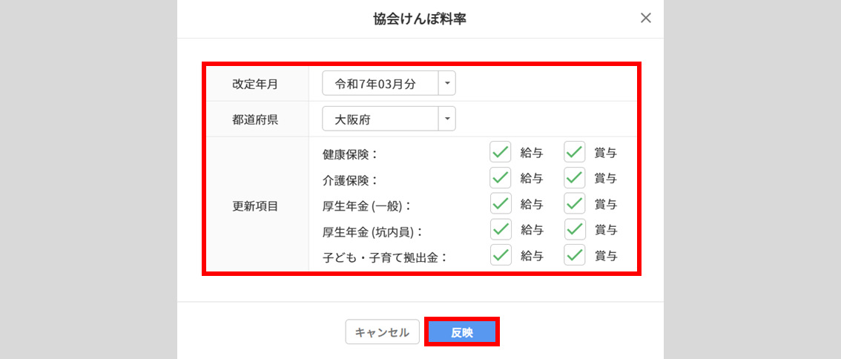Uncheck 厚生年金 (坑内員) 賞与 checkbox
Image resolution: width=841 pixels, height=359 pixels.
point(575,229)
